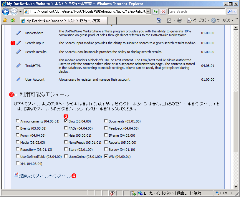Tick the FAQs (04.04.00) checkbox

coord(66,128)
